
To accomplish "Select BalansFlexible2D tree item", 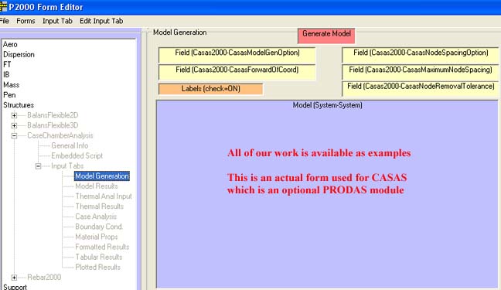I will [53, 115].
